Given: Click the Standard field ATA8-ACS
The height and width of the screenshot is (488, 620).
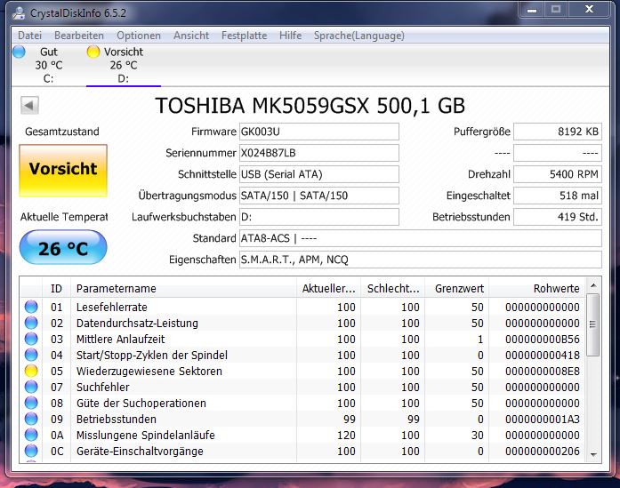Looking at the screenshot, I should (421, 238).
